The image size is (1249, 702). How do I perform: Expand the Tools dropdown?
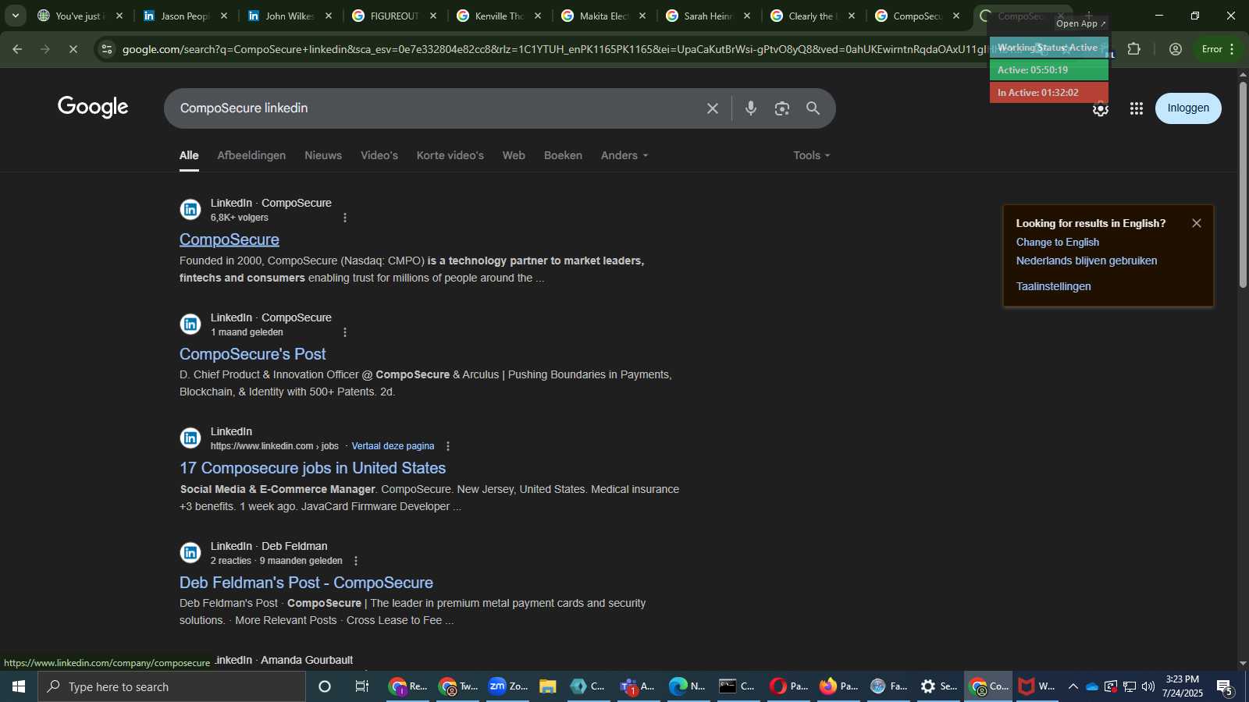[x=812, y=155]
